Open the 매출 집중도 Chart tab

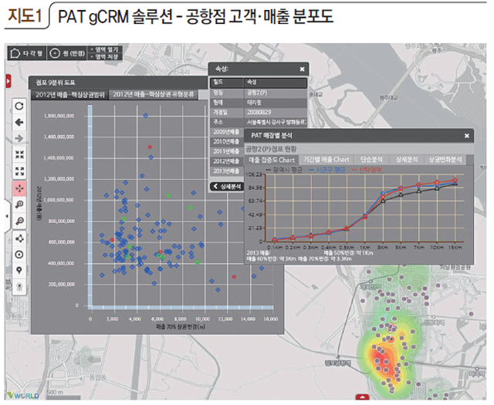[272, 160]
